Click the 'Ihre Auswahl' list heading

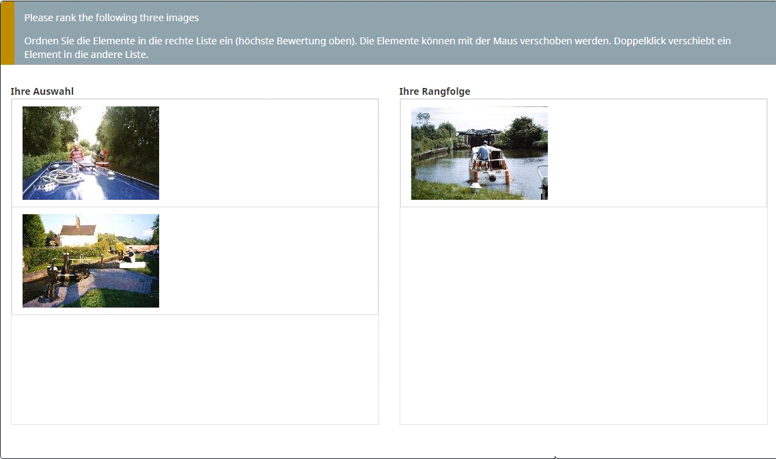[x=42, y=91]
